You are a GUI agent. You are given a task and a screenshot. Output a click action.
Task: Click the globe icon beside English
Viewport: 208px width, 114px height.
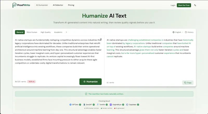click(x=173, y=32)
